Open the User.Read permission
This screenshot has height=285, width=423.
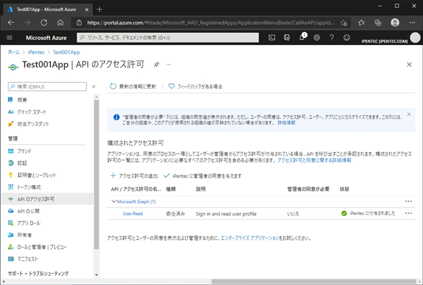(133, 214)
